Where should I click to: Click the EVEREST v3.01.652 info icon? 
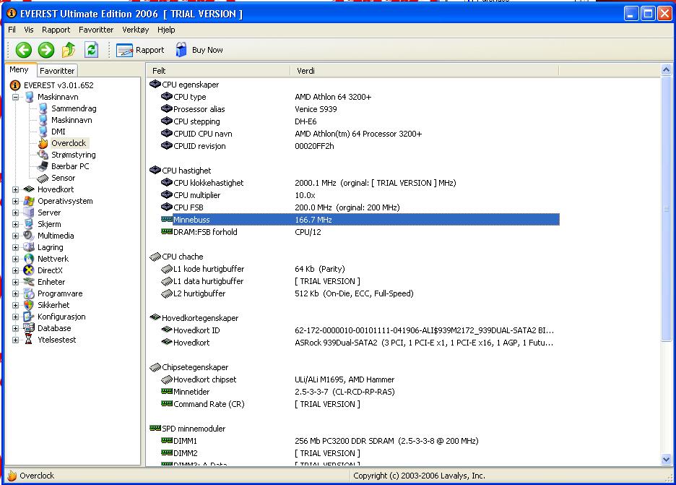coord(15,85)
